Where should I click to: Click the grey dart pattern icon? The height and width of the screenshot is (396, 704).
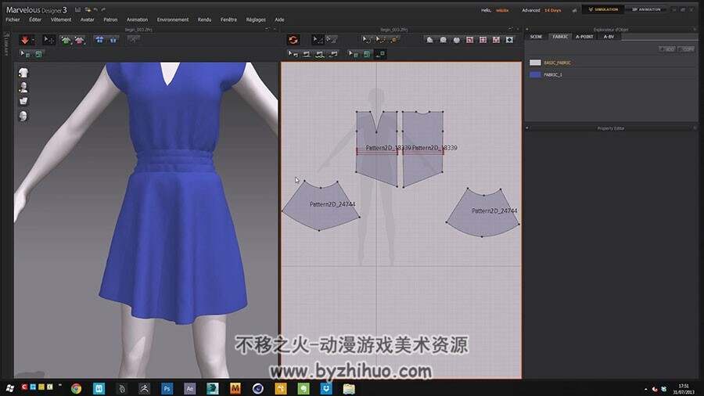point(456,40)
